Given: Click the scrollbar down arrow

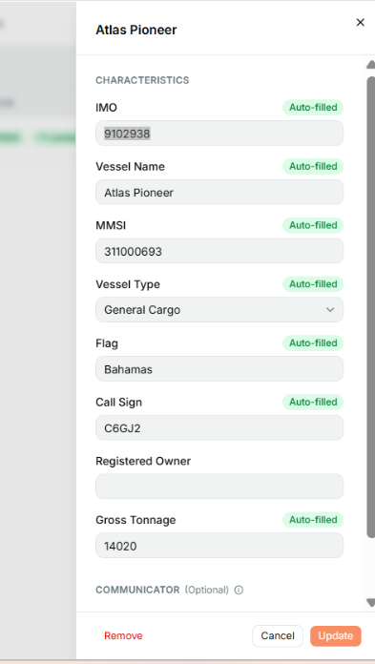Looking at the screenshot, I should pyautogui.click(x=371, y=602).
